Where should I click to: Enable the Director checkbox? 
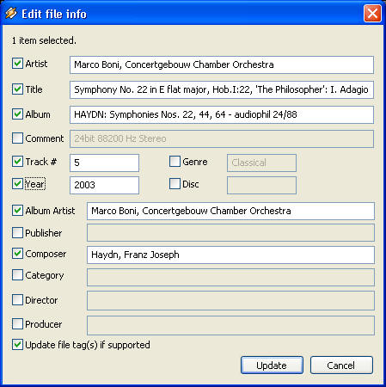[x=17, y=300]
